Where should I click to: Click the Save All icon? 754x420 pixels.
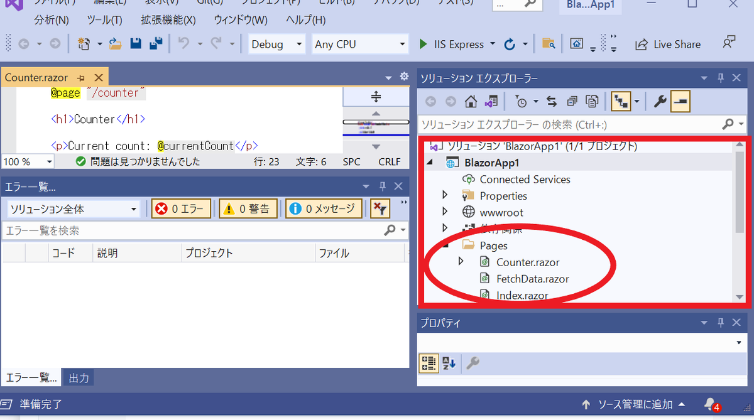[156, 44]
